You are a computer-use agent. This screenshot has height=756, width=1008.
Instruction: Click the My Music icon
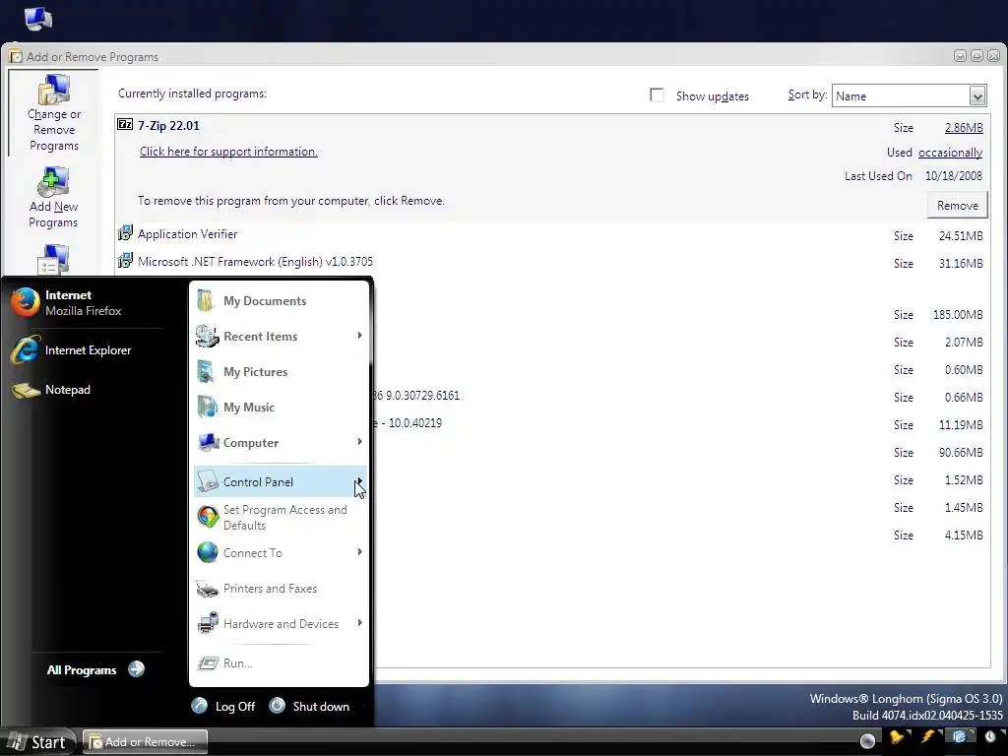click(207, 407)
